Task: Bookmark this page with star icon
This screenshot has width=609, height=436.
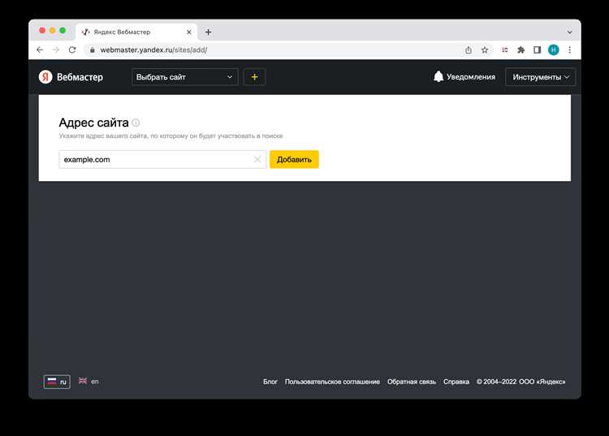Action: pyautogui.click(x=485, y=50)
